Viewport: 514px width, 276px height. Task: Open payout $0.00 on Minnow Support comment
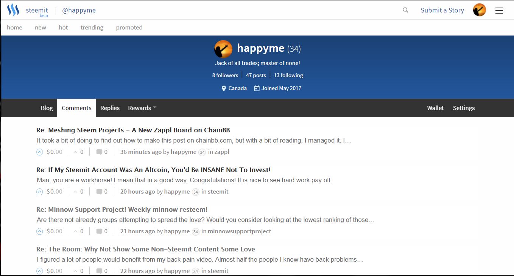tap(55, 231)
